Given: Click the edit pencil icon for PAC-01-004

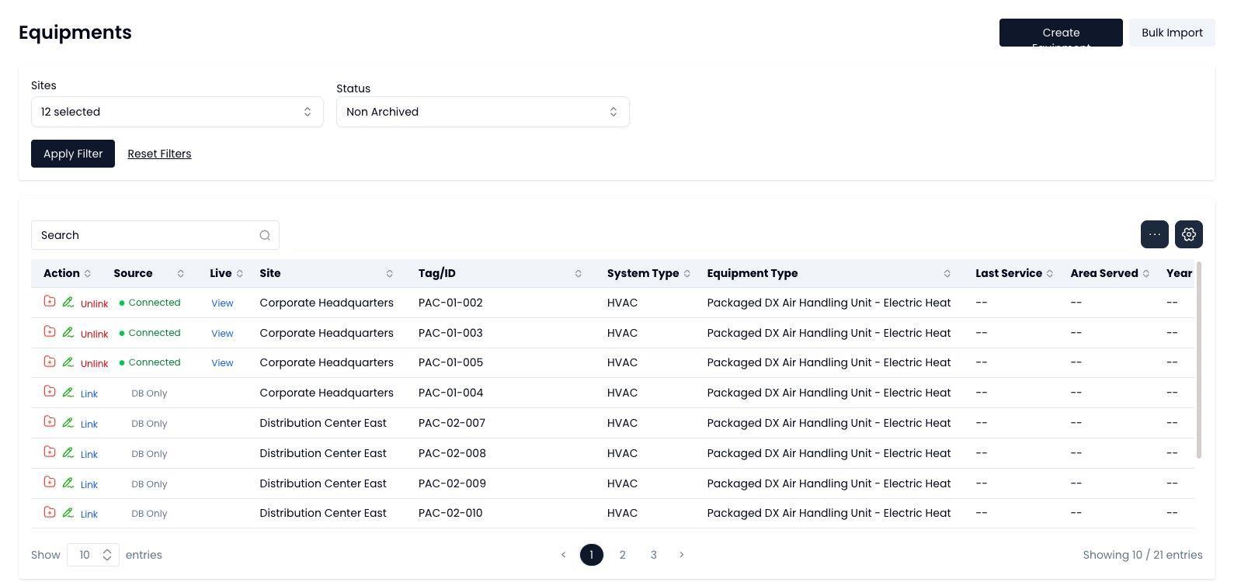Looking at the screenshot, I should (x=68, y=391).
